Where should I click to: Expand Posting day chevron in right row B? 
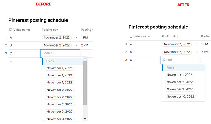pyautogui.click(x=197, y=52)
